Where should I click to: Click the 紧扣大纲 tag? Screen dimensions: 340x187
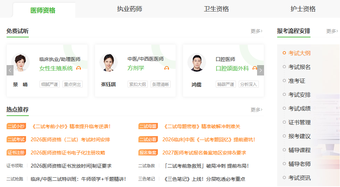[138, 84]
